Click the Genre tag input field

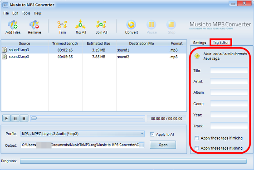229,103
